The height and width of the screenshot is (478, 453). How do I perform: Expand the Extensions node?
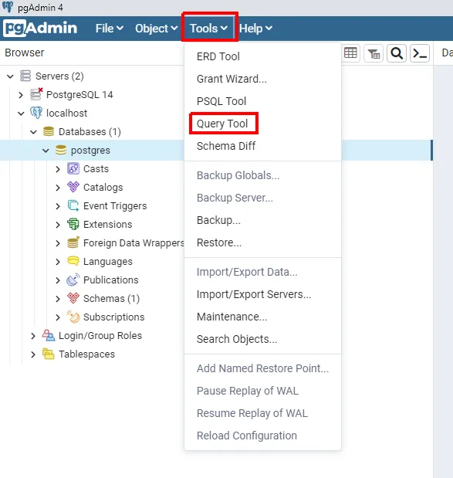point(58,225)
